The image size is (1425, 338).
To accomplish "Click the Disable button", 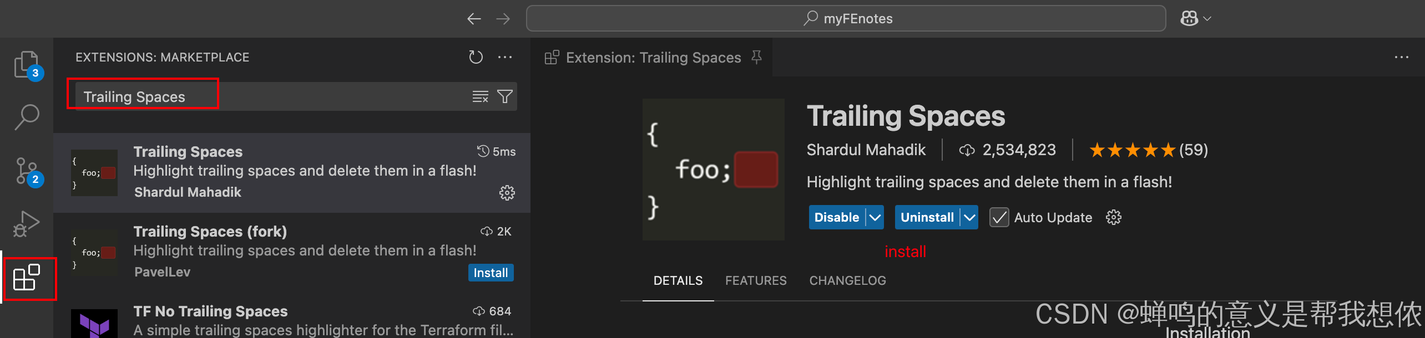I will pyautogui.click(x=836, y=217).
